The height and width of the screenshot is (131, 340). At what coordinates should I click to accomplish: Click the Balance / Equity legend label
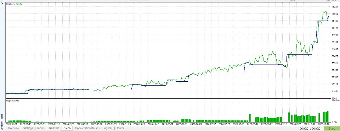pos(14,4)
